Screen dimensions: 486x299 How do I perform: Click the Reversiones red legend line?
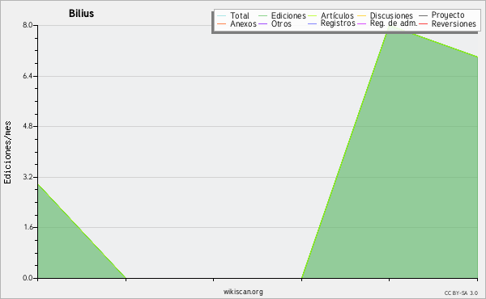[423, 23]
